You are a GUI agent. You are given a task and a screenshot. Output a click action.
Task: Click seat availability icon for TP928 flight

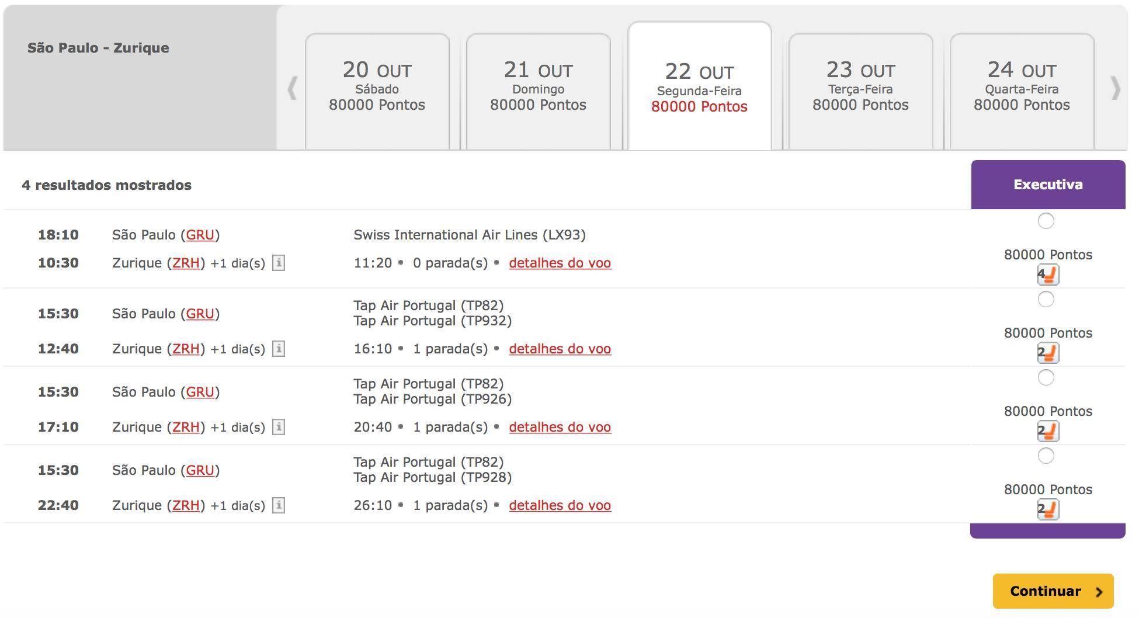click(1048, 509)
